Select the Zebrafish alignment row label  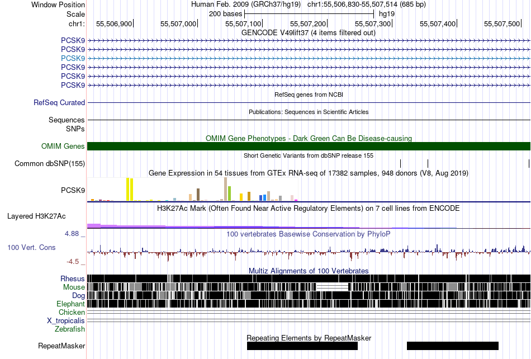pyautogui.click(x=70, y=329)
